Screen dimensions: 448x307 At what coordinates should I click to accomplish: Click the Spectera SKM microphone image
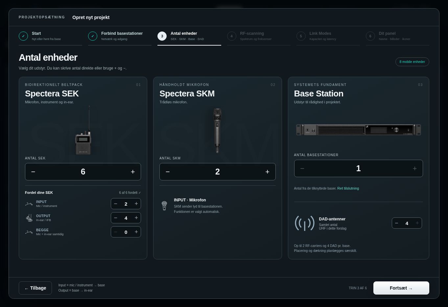tap(217, 130)
